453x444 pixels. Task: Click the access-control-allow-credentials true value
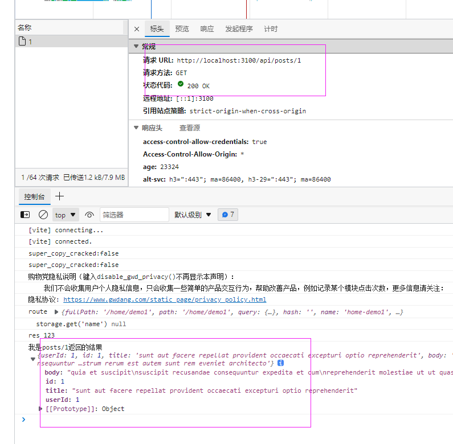point(259,142)
